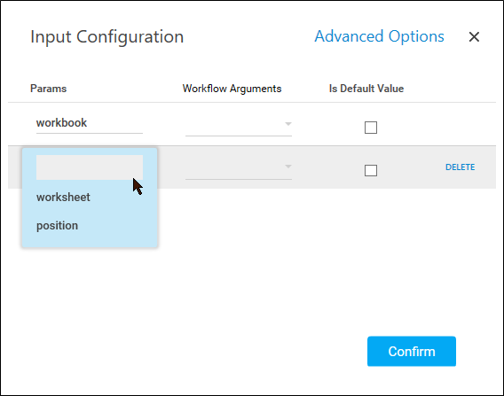The width and height of the screenshot is (504, 396).
Task: Delete the second parameter row
Action: pos(460,167)
